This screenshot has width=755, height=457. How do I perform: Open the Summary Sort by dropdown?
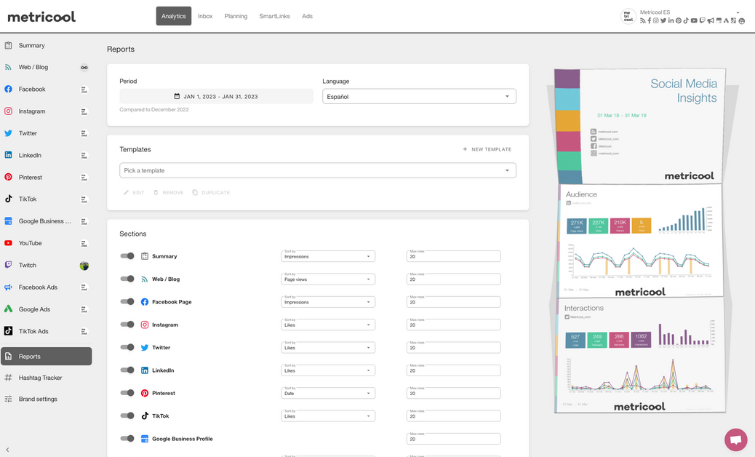click(x=328, y=256)
